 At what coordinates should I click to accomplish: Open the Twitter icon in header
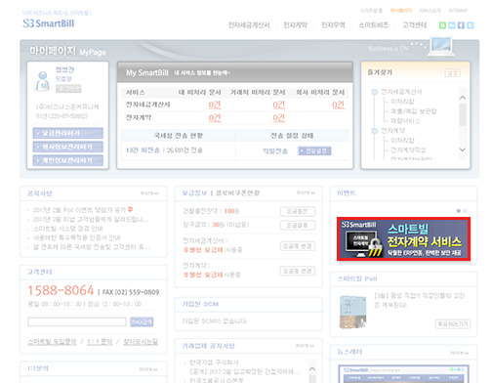pyautogui.click(x=471, y=25)
